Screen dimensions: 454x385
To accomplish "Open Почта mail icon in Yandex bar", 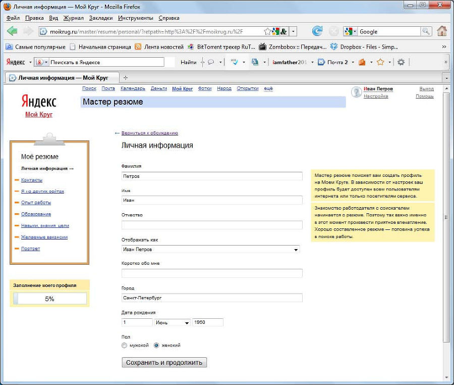I will tap(321, 62).
